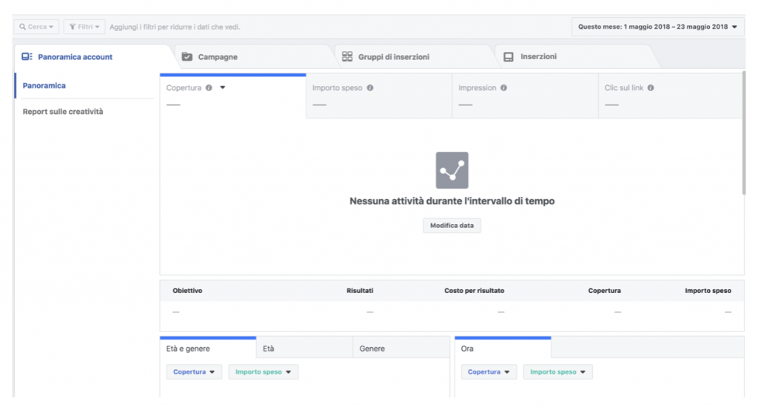Click the info icon next to Importo speso

click(x=370, y=87)
